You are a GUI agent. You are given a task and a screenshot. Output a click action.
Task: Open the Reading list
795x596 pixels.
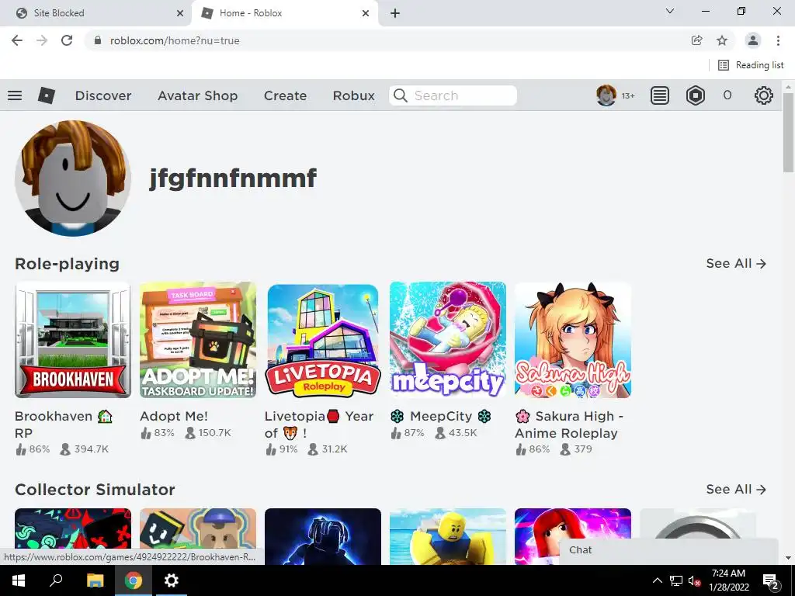[x=751, y=65]
